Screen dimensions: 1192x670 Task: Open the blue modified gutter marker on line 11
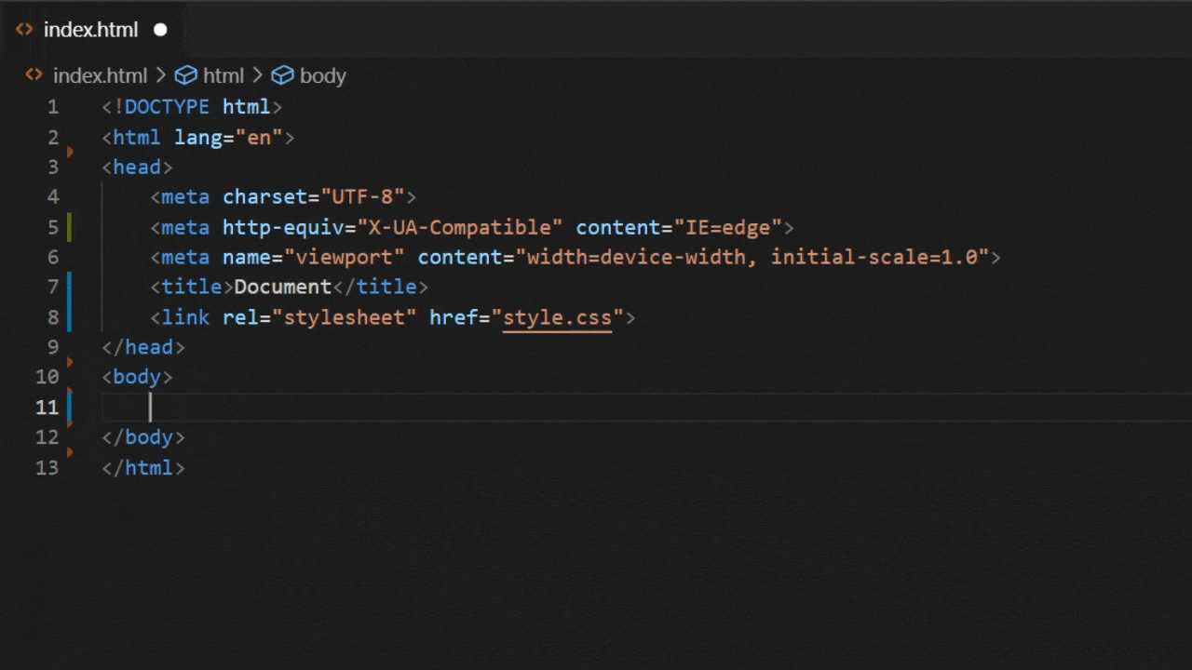coord(69,407)
